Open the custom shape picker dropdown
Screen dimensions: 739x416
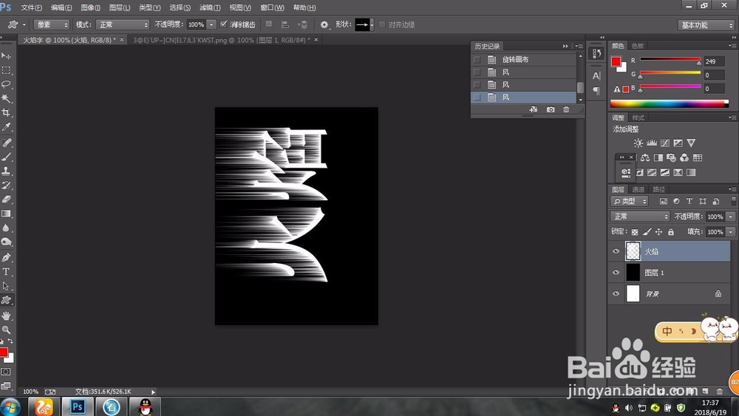point(372,24)
